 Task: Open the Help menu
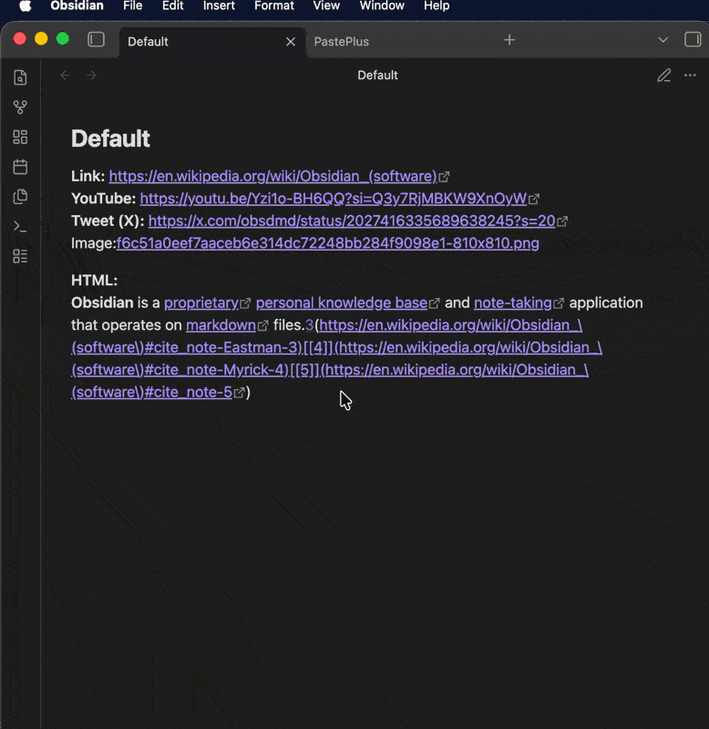[x=437, y=6]
